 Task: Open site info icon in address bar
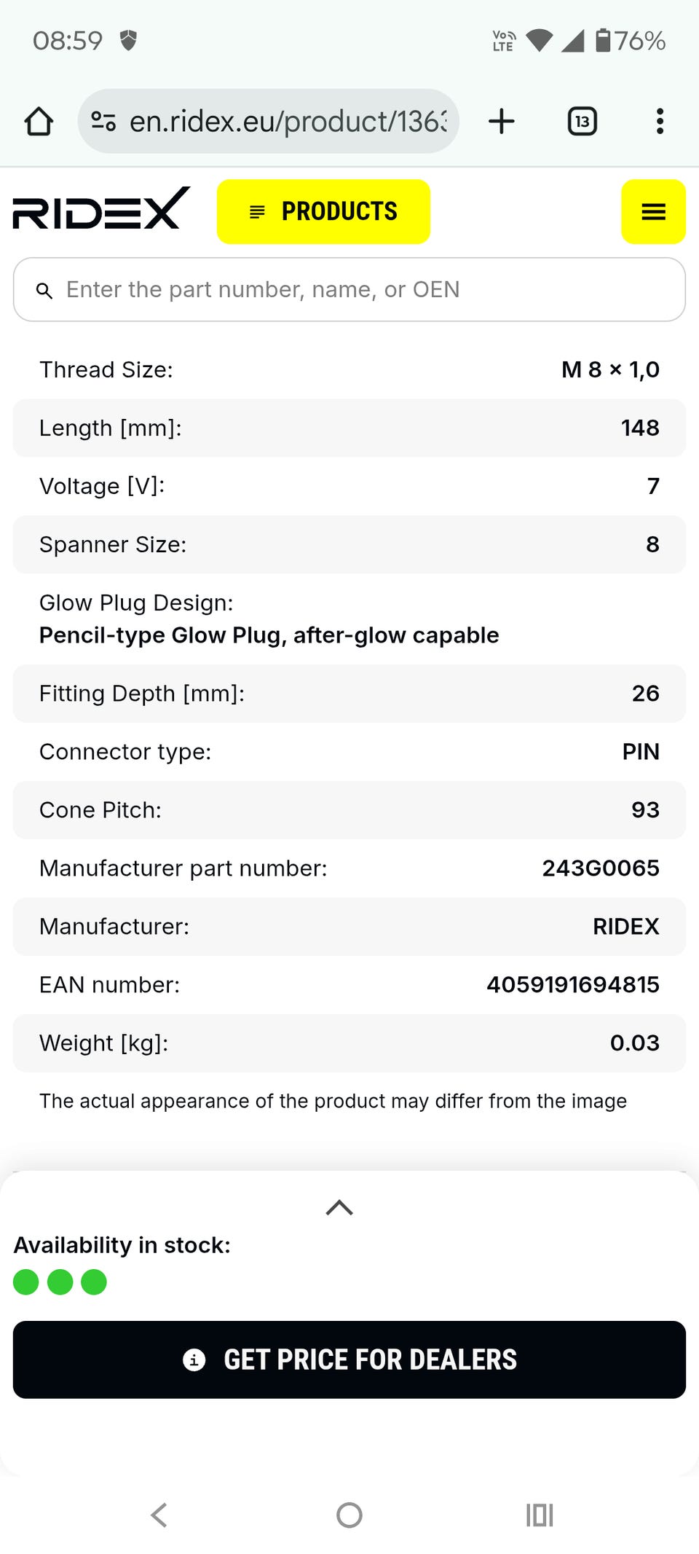(x=103, y=122)
